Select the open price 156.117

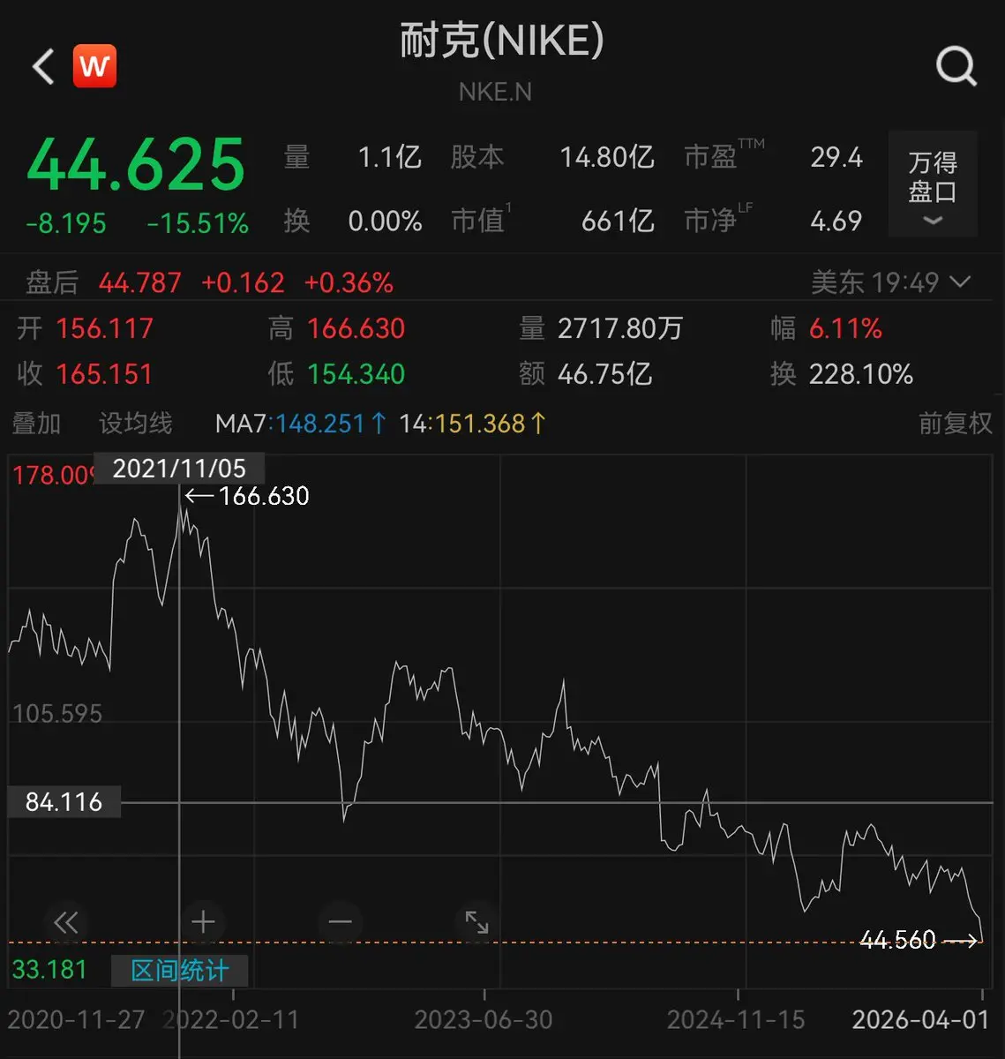tap(105, 329)
